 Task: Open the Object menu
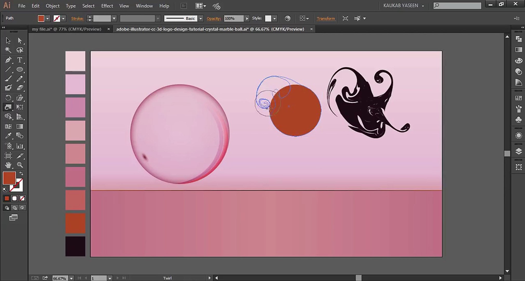tap(52, 5)
